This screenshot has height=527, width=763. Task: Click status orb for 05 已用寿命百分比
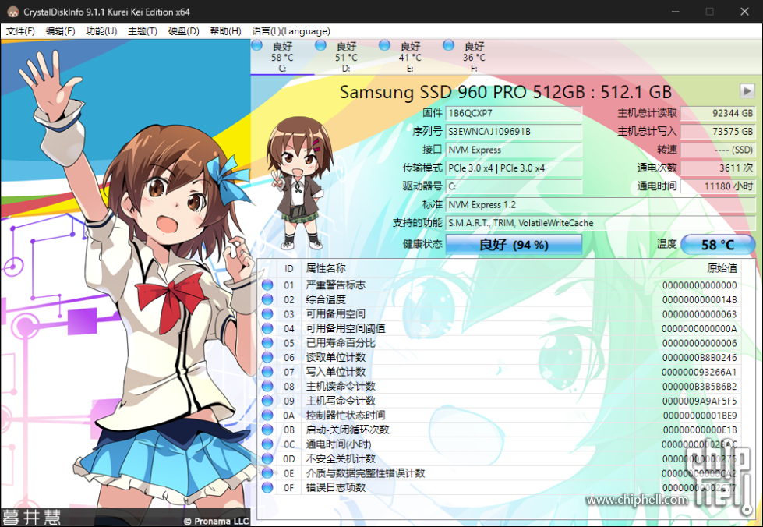(x=267, y=342)
